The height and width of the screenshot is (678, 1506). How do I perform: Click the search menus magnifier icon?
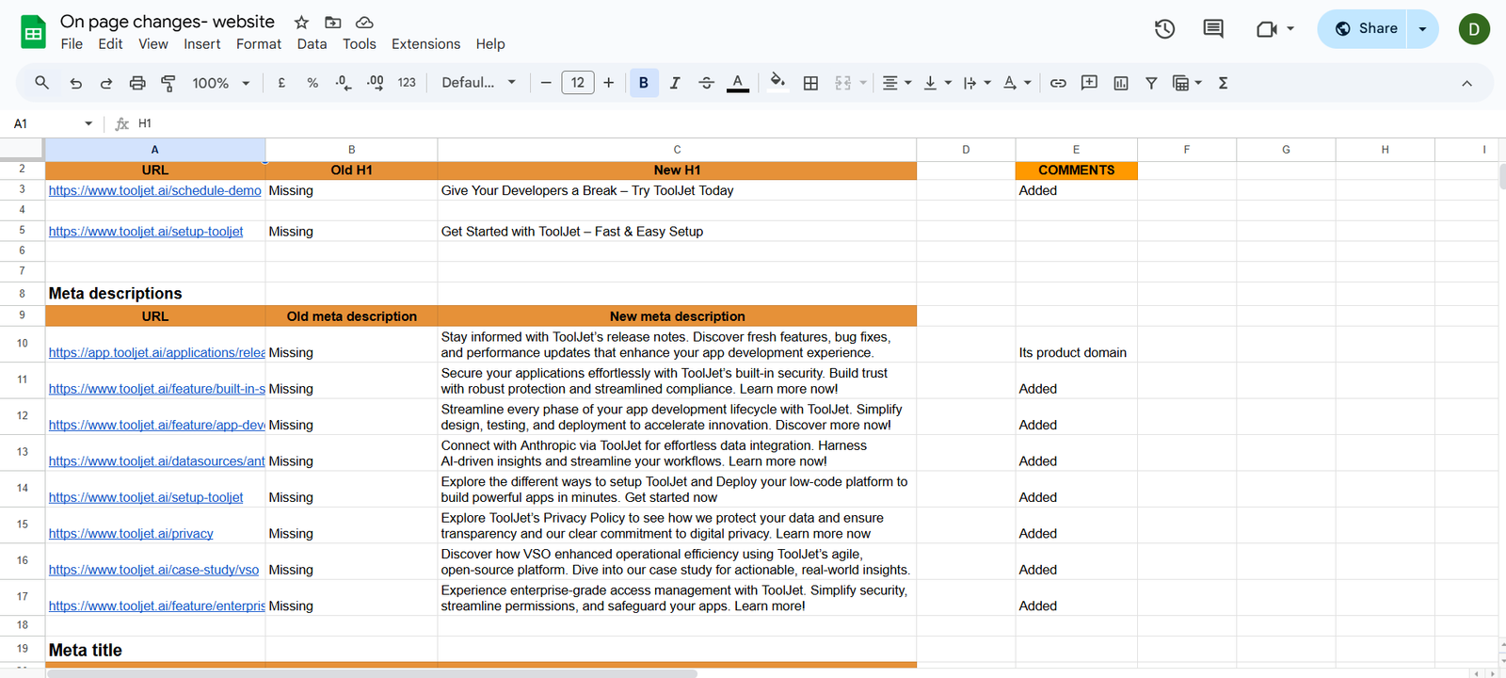point(41,83)
